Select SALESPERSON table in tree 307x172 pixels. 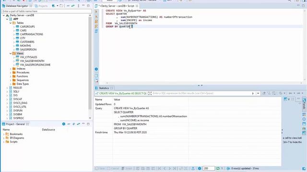coord(28,50)
